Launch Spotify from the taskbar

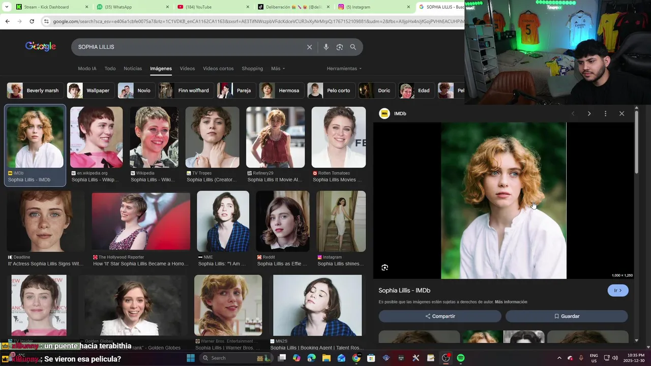point(460,358)
